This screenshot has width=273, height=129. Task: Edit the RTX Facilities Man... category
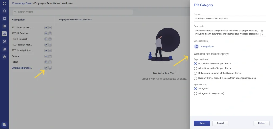(46, 45)
